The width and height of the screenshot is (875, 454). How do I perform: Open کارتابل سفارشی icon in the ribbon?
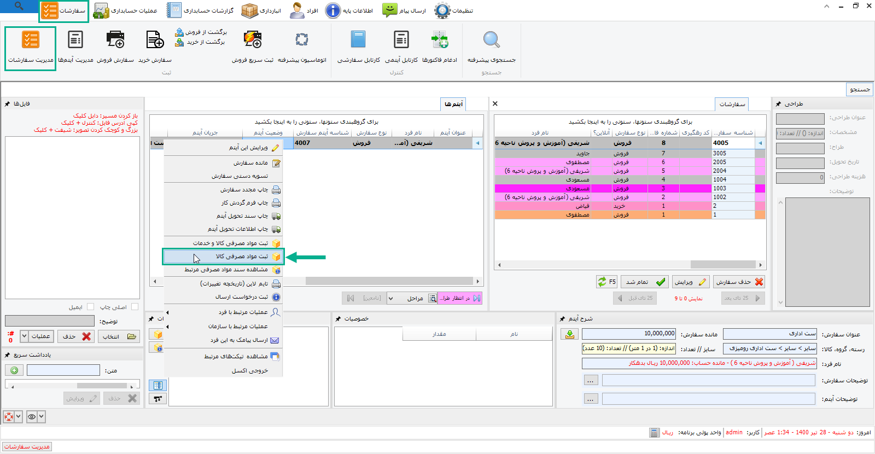[x=358, y=40]
